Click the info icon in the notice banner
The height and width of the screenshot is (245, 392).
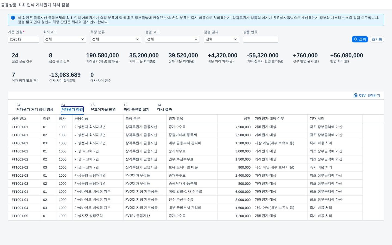click(13, 18)
